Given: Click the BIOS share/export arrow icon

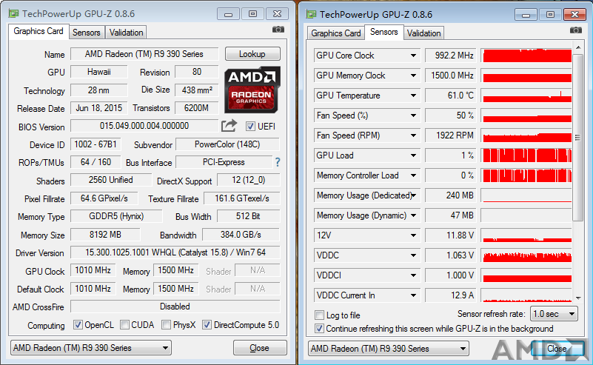Looking at the screenshot, I should pos(229,126).
